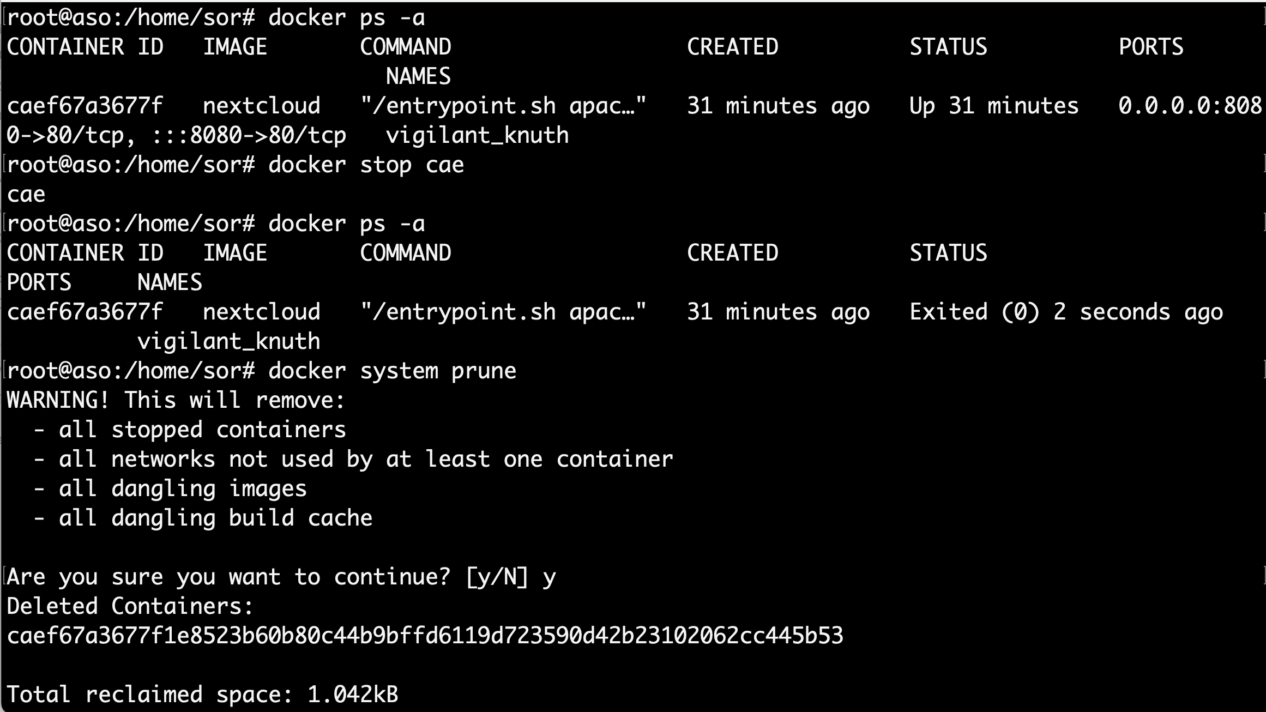Click the standalone "cae" output line
The image size is (1266, 712).
26,195
